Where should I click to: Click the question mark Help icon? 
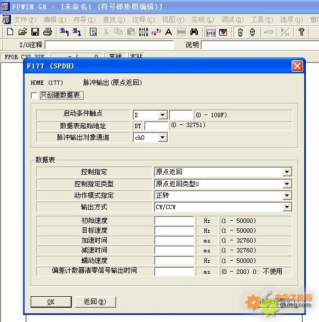[x=301, y=32]
